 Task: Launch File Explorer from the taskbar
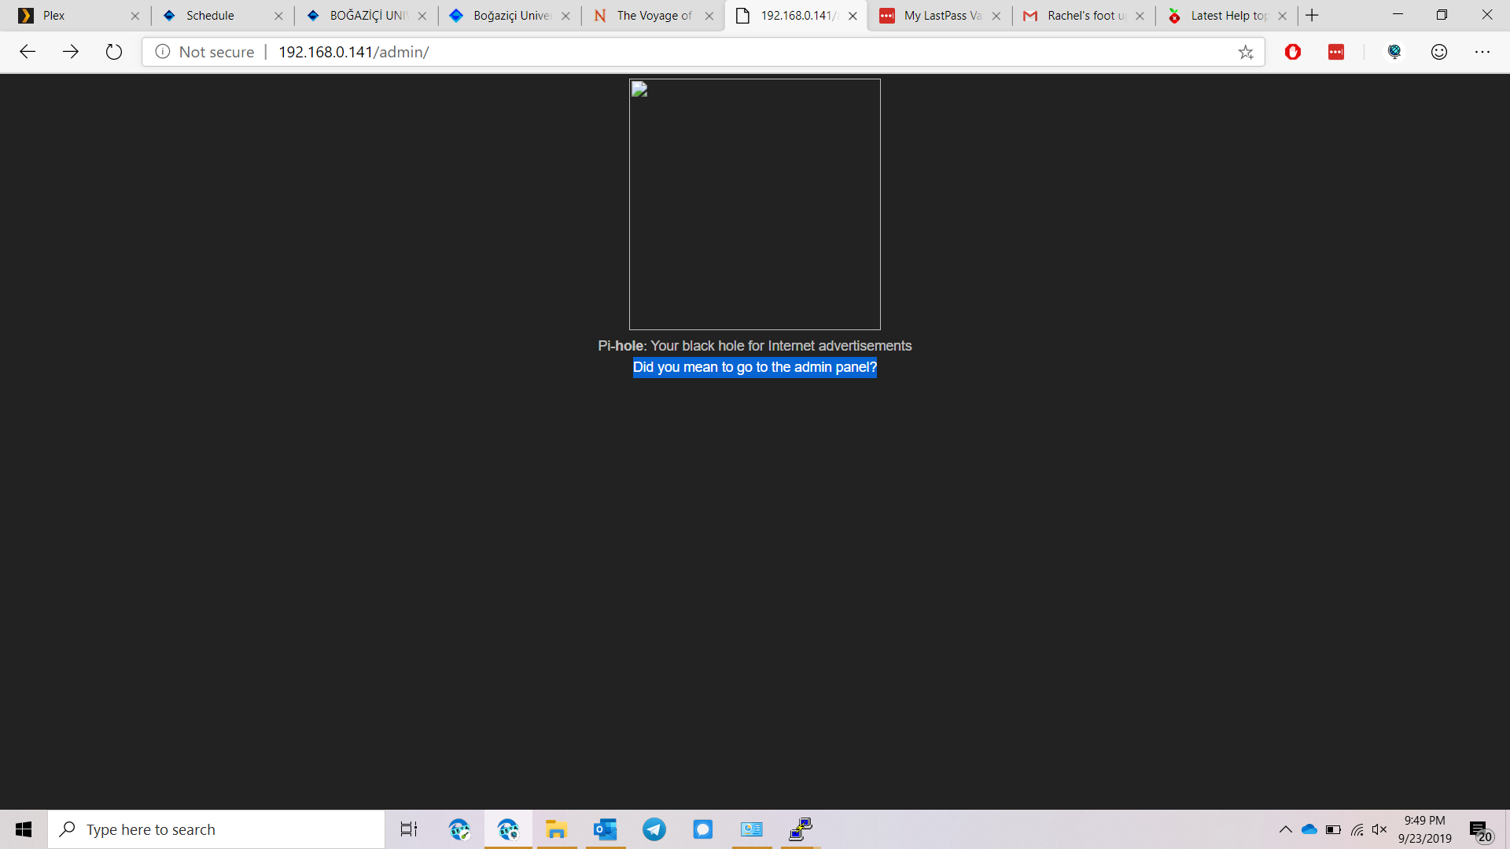(557, 829)
